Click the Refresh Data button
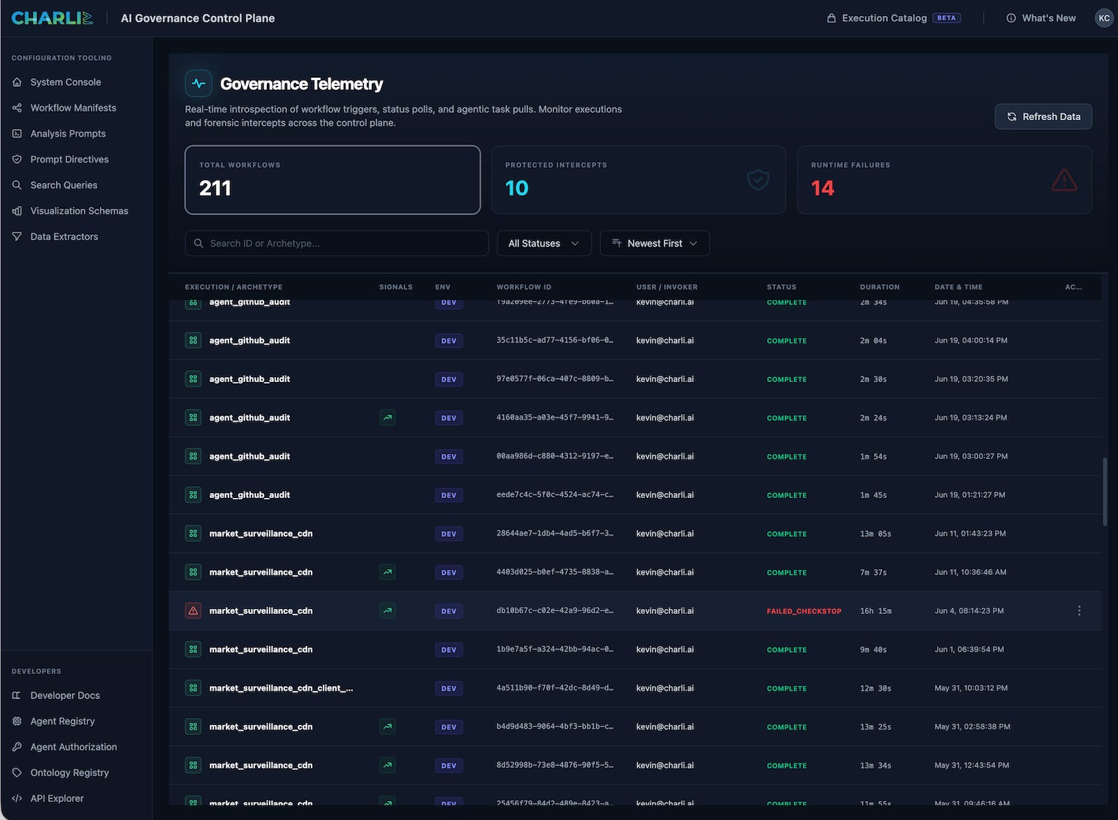The width and height of the screenshot is (1118, 820). [x=1043, y=117]
